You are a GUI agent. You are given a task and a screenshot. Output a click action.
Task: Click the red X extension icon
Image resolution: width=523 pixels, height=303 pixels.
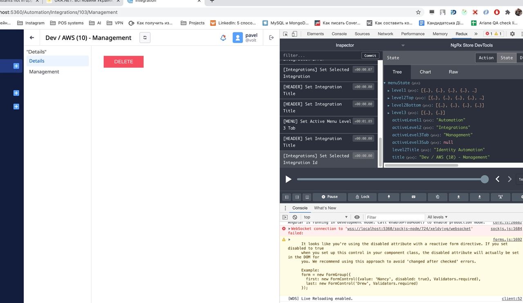tap(475, 12)
